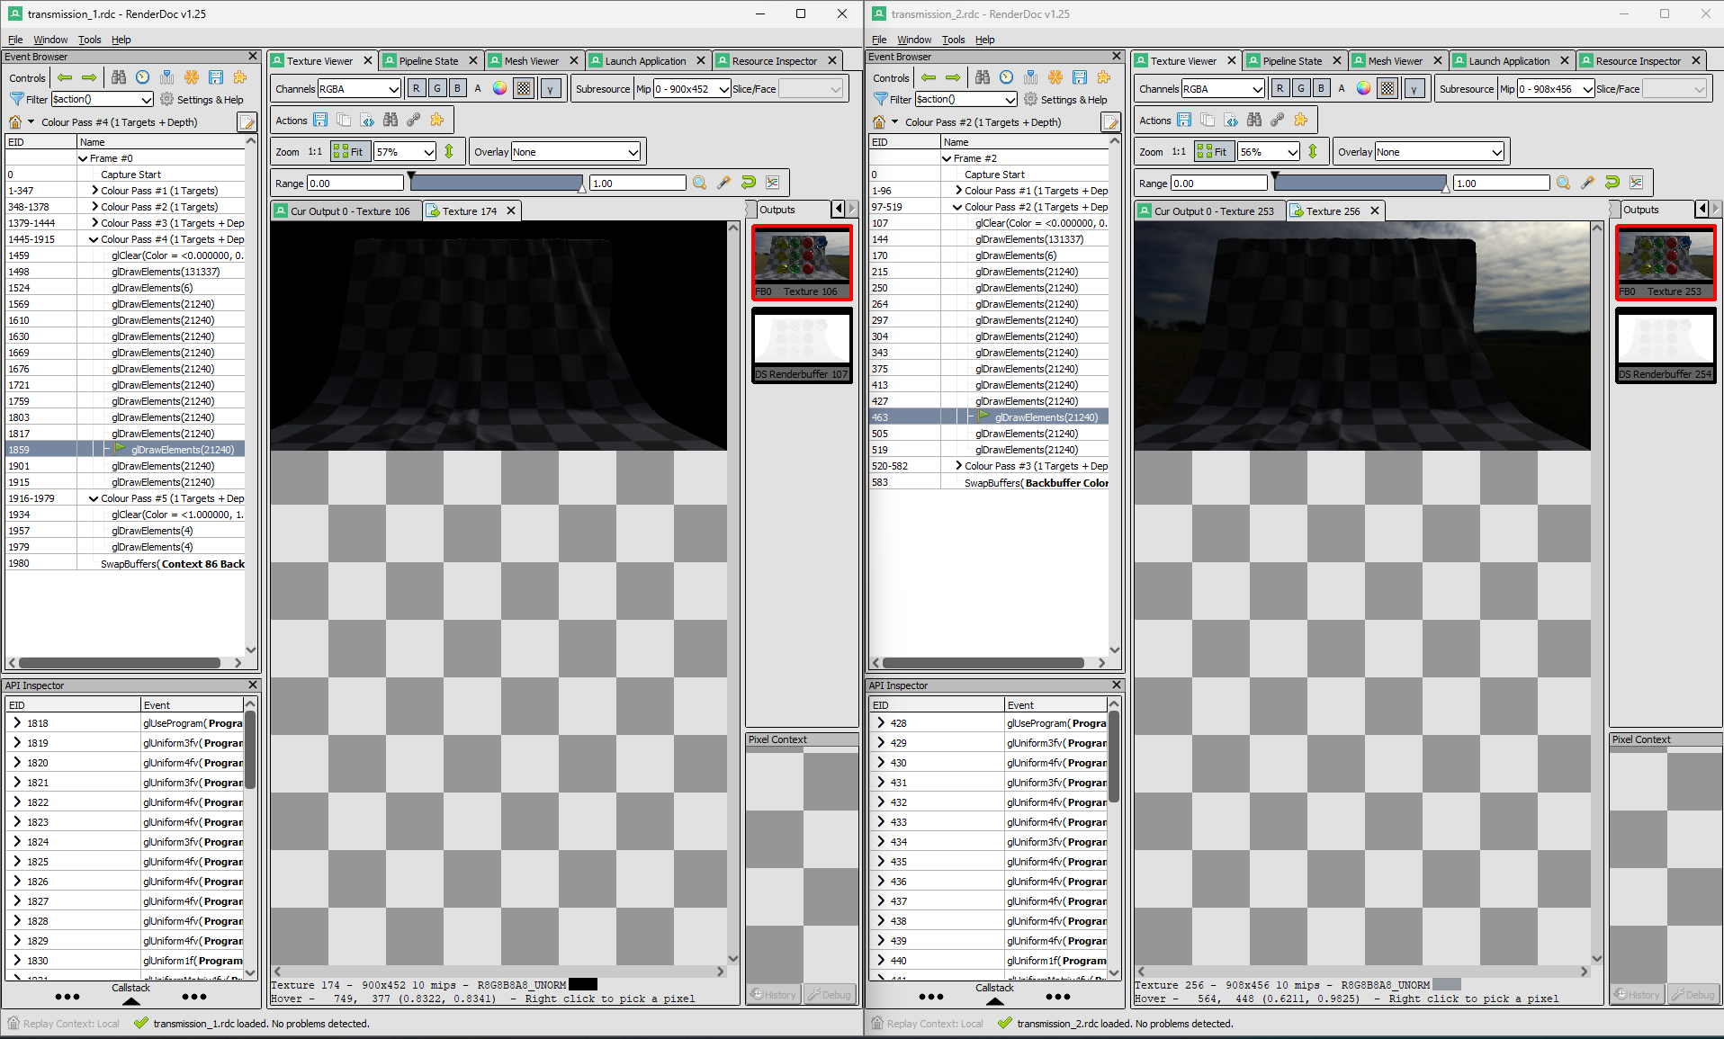Click the flip vertically green arrow in transmission_2 Zoom bar

(x=1313, y=151)
